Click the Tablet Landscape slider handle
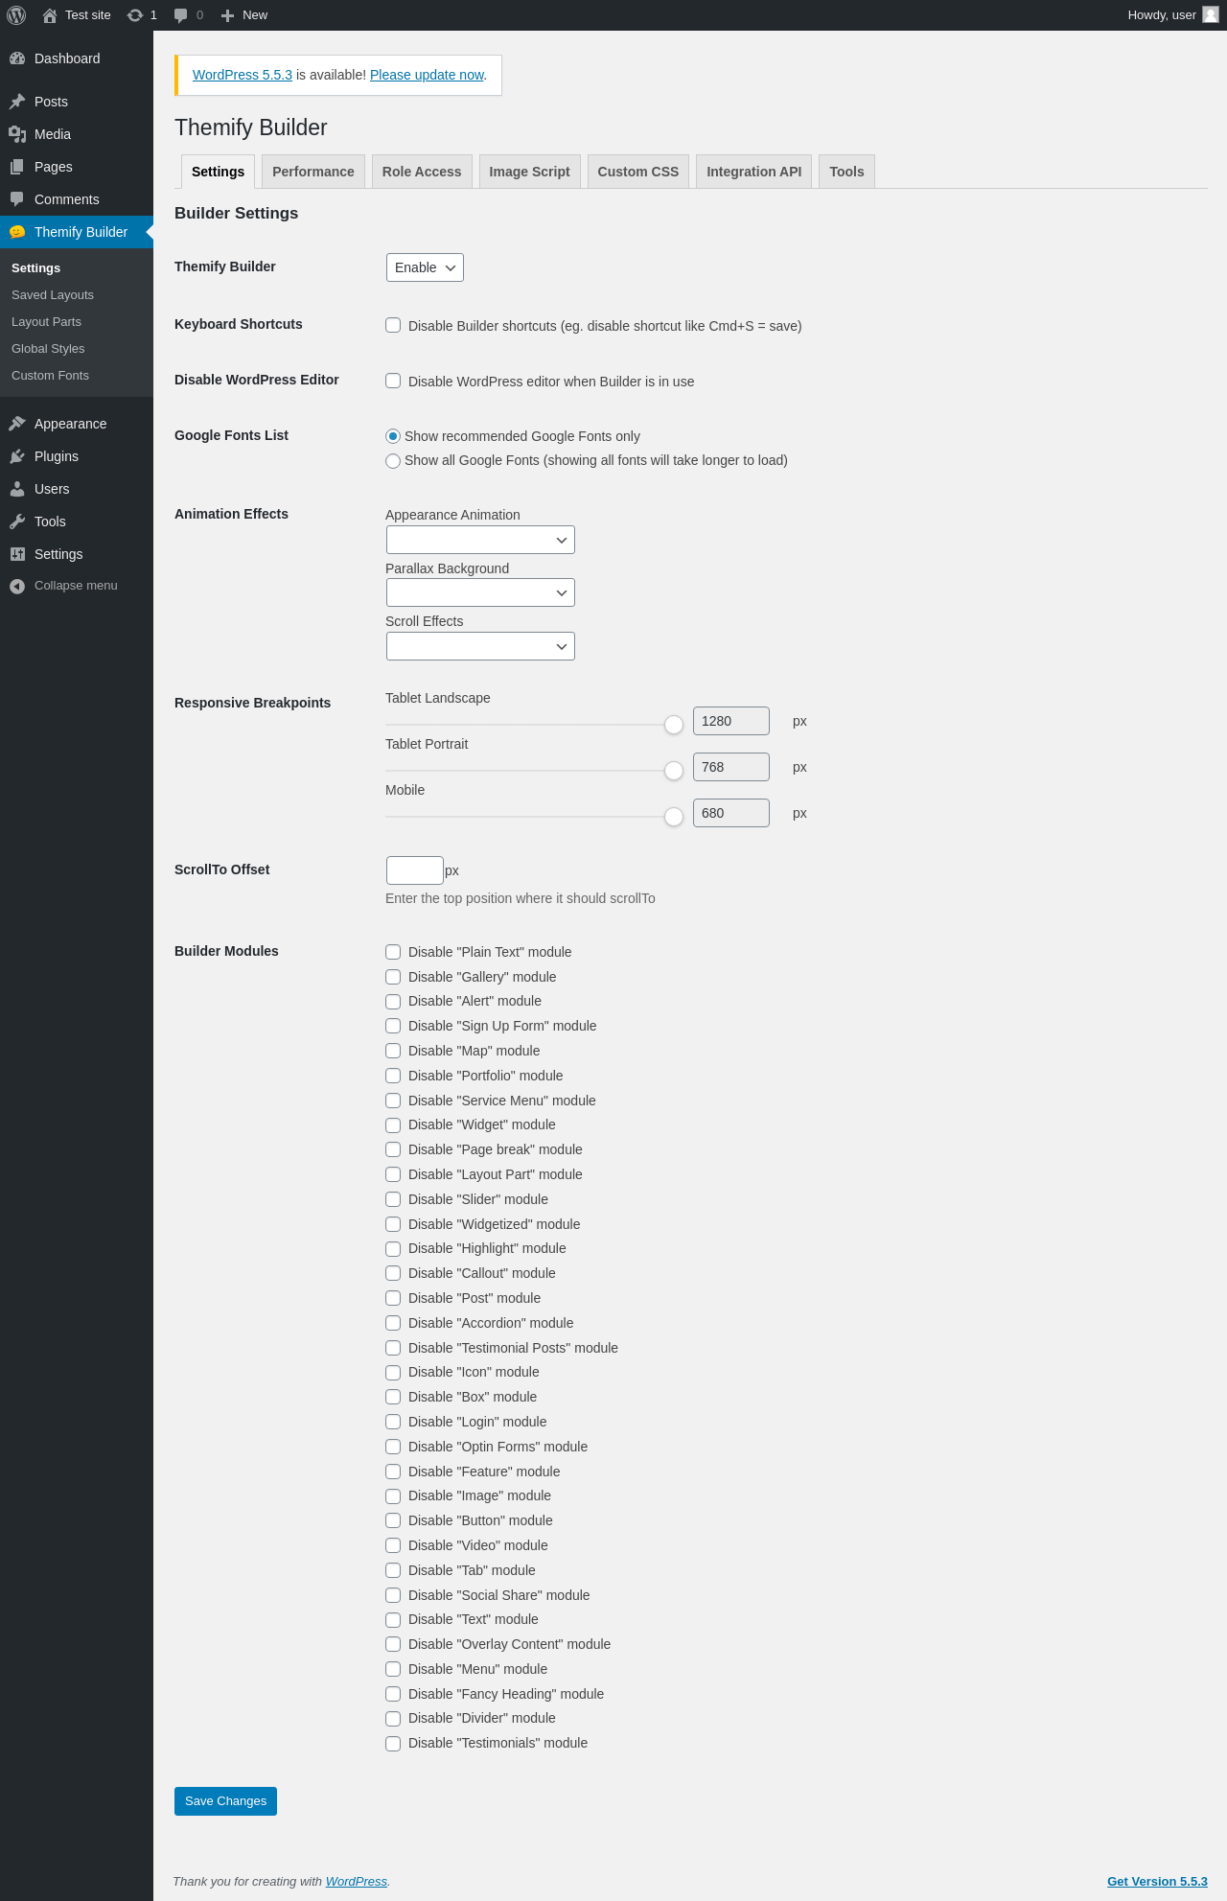1227x1901 pixels. pos(674,725)
